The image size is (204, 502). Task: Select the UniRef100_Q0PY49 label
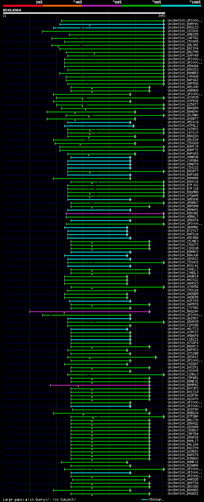(x=183, y=55)
